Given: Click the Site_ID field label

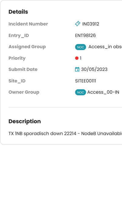Looking at the screenshot, I should tap(17, 81).
